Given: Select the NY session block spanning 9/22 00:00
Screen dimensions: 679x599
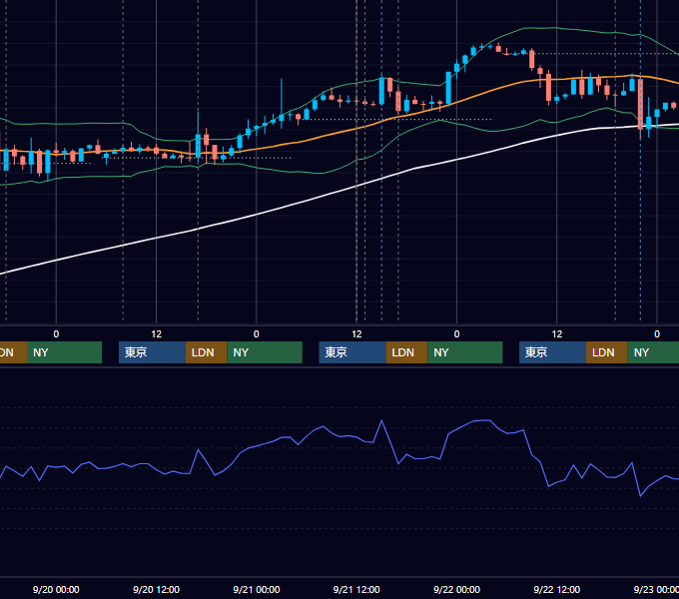Looking at the screenshot, I should point(465,352).
